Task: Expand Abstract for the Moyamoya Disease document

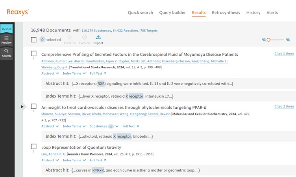Action: pos(50,73)
